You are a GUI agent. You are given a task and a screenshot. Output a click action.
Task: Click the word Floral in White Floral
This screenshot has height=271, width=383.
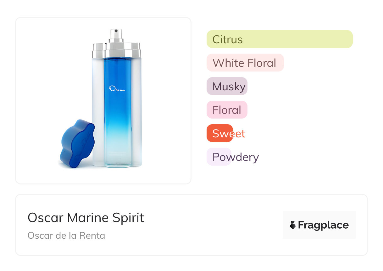(x=262, y=63)
